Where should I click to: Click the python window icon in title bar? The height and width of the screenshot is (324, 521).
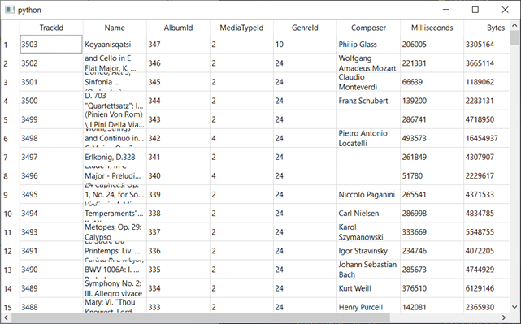pyautogui.click(x=10, y=10)
